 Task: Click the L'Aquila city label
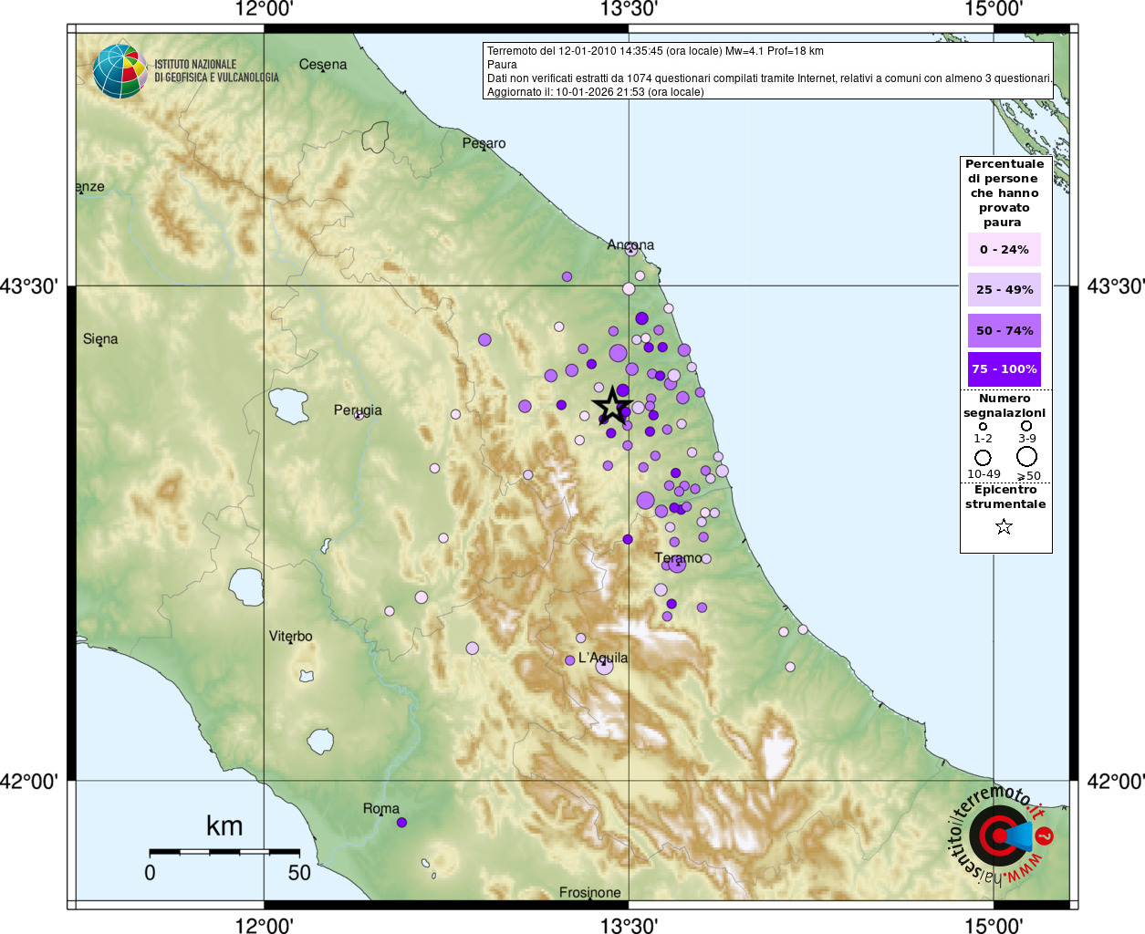click(603, 658)
